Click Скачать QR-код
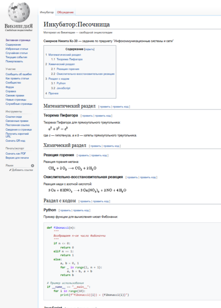 [x=15, y=141]
